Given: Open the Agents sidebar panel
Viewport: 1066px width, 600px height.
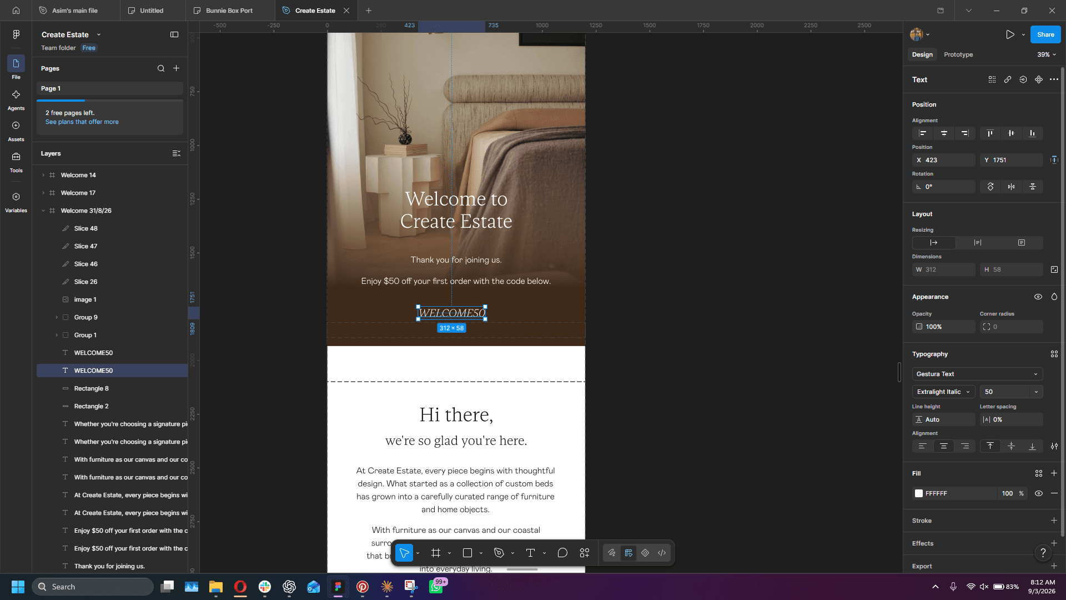Looking at the screenshot, I should tap(16, 99).
